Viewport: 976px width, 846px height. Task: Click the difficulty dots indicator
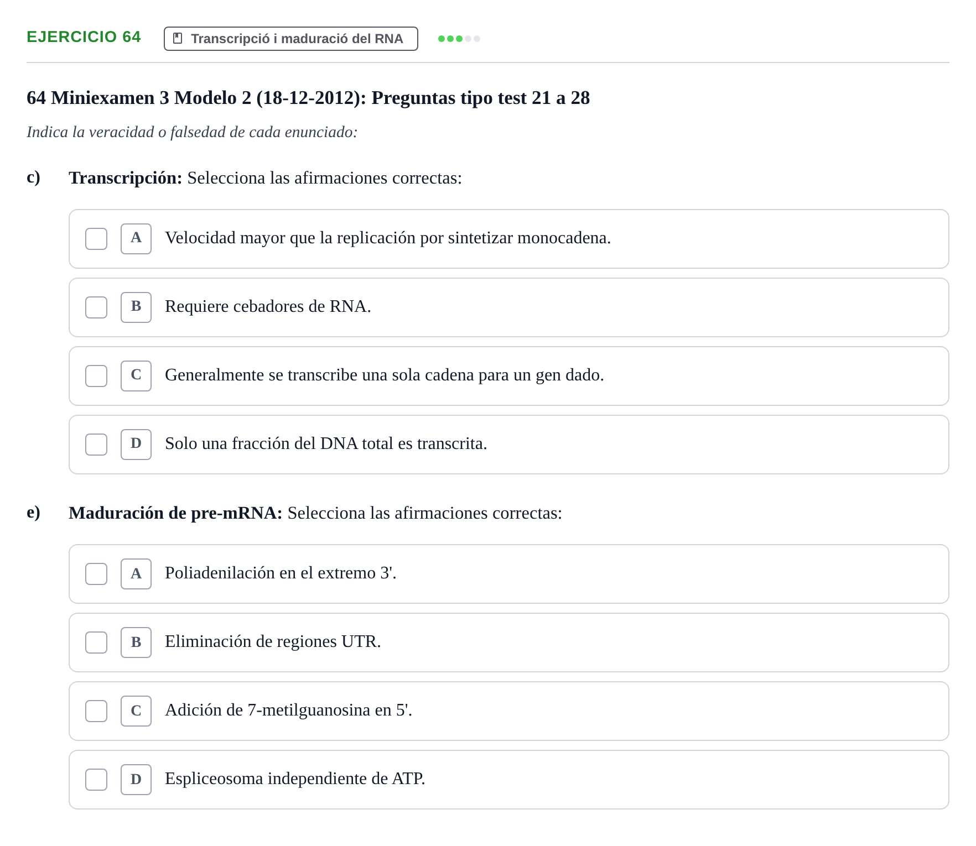click(x=459, y=39)
